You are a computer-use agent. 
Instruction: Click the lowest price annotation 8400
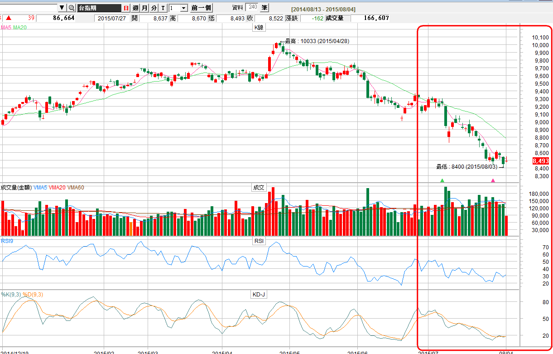pos(466,167)
